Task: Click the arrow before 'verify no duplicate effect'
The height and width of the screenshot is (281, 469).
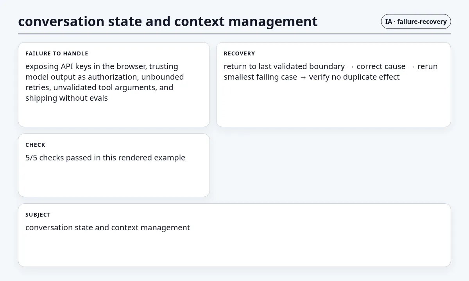Action: click(303, 77)
